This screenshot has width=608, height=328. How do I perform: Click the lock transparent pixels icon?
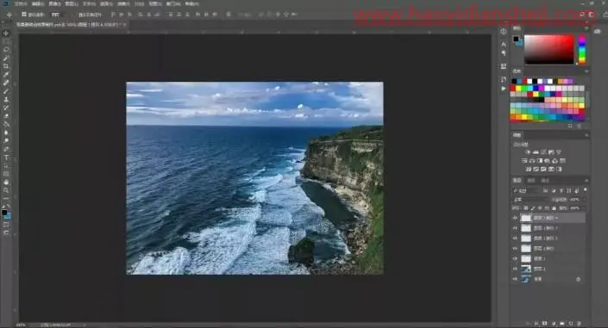click(526, 208)
